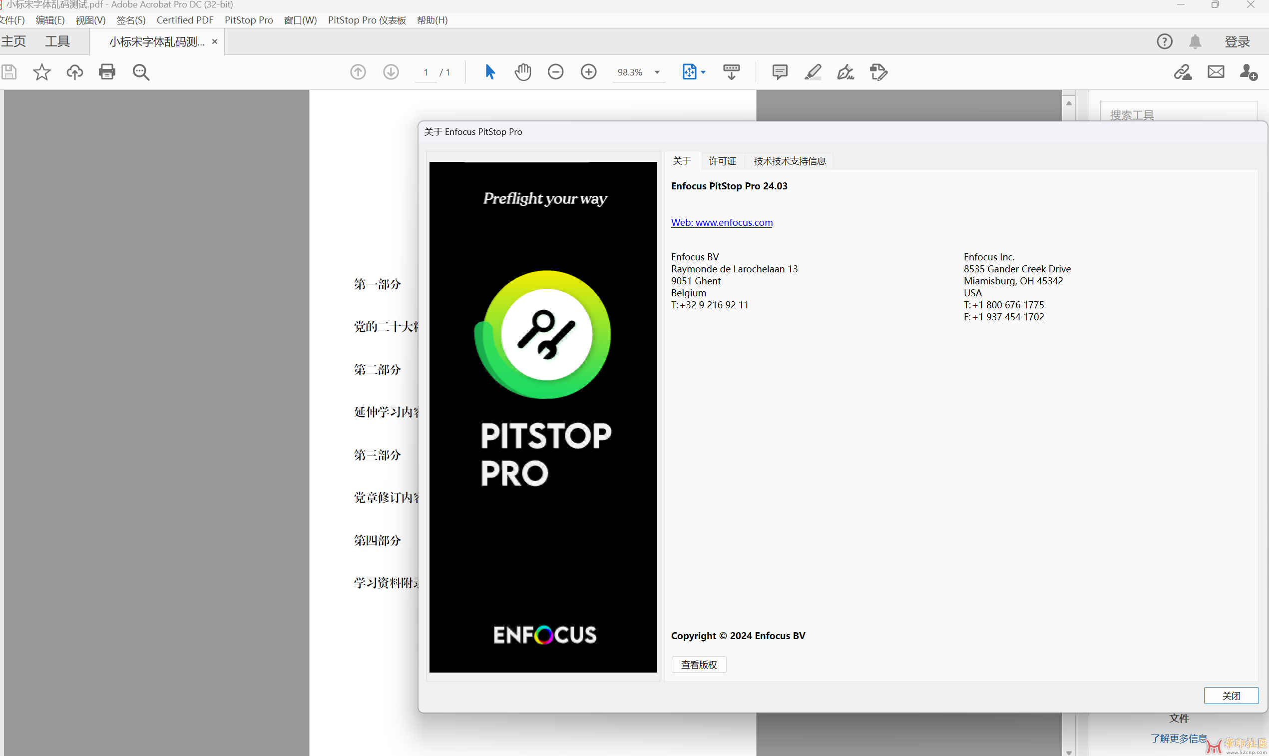This screenshot has width=1269, height=756.
Task: Select the 小标宋字体乱码测 document tab
Action: point(157,41)
